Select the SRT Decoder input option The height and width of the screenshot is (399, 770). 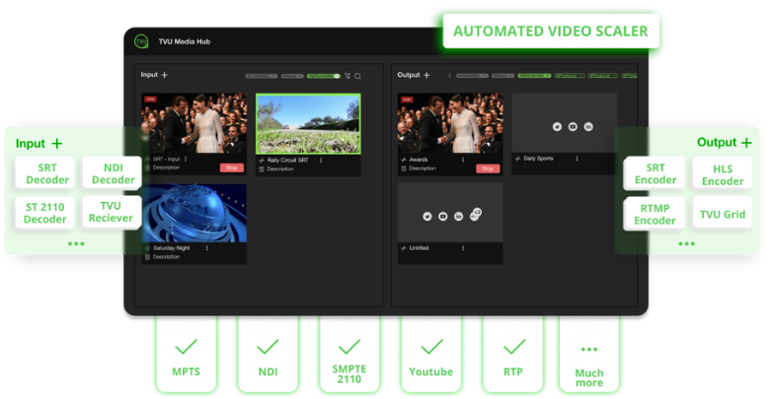[x=47, y=174]
